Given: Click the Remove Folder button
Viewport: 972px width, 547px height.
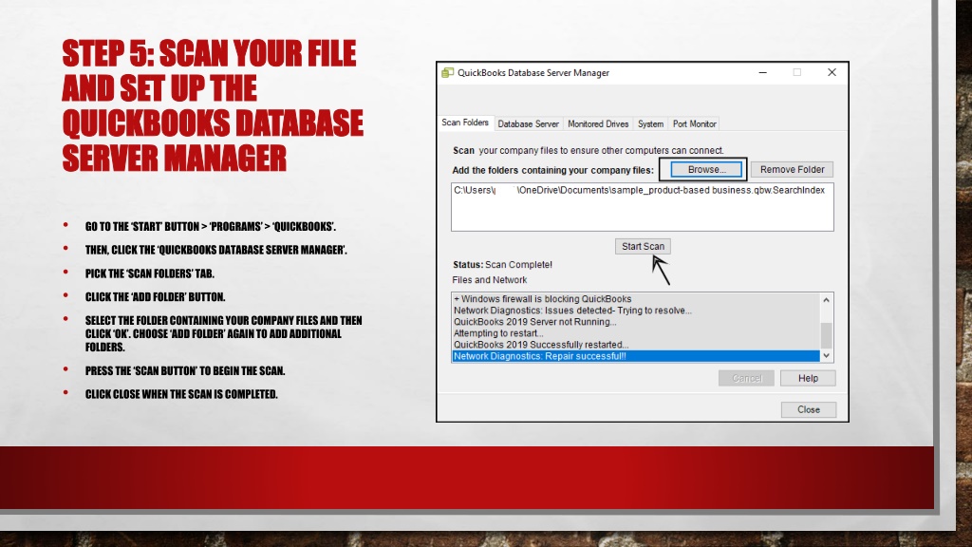Looking at the screenshot, I should 793,169.
